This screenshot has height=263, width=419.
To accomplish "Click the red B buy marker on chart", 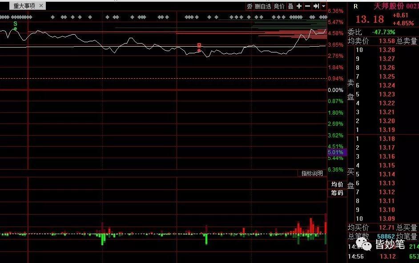I will pos(198,45).
